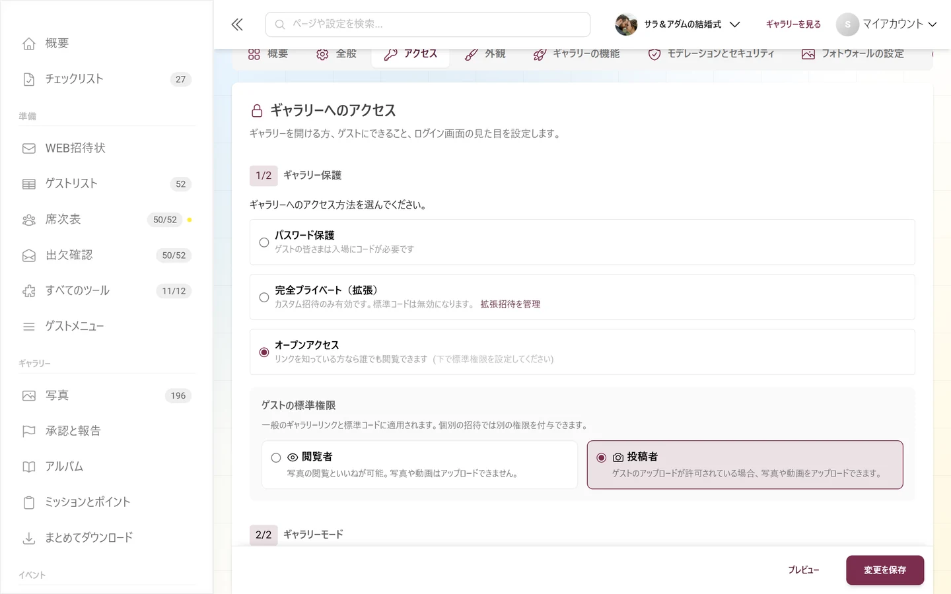Focus the ページや設定を検索 search field

point(428,24)
